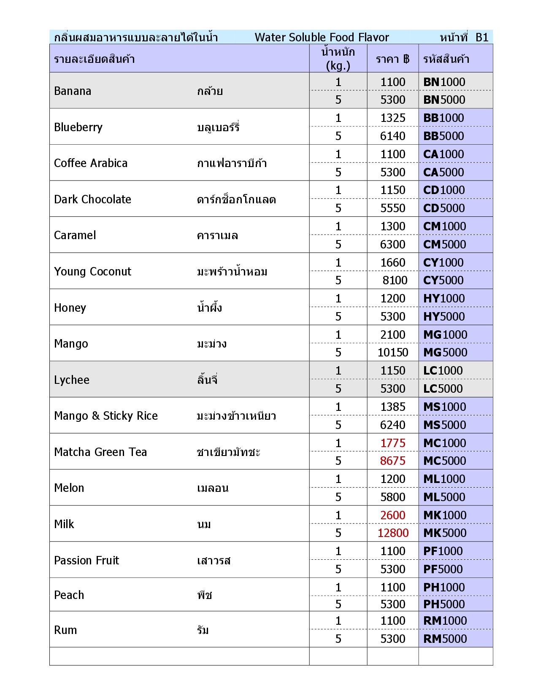Image resolution: width=538 pixels, height=696 pixels.
Task: Click product code PH5000
Action: point(443,604)
